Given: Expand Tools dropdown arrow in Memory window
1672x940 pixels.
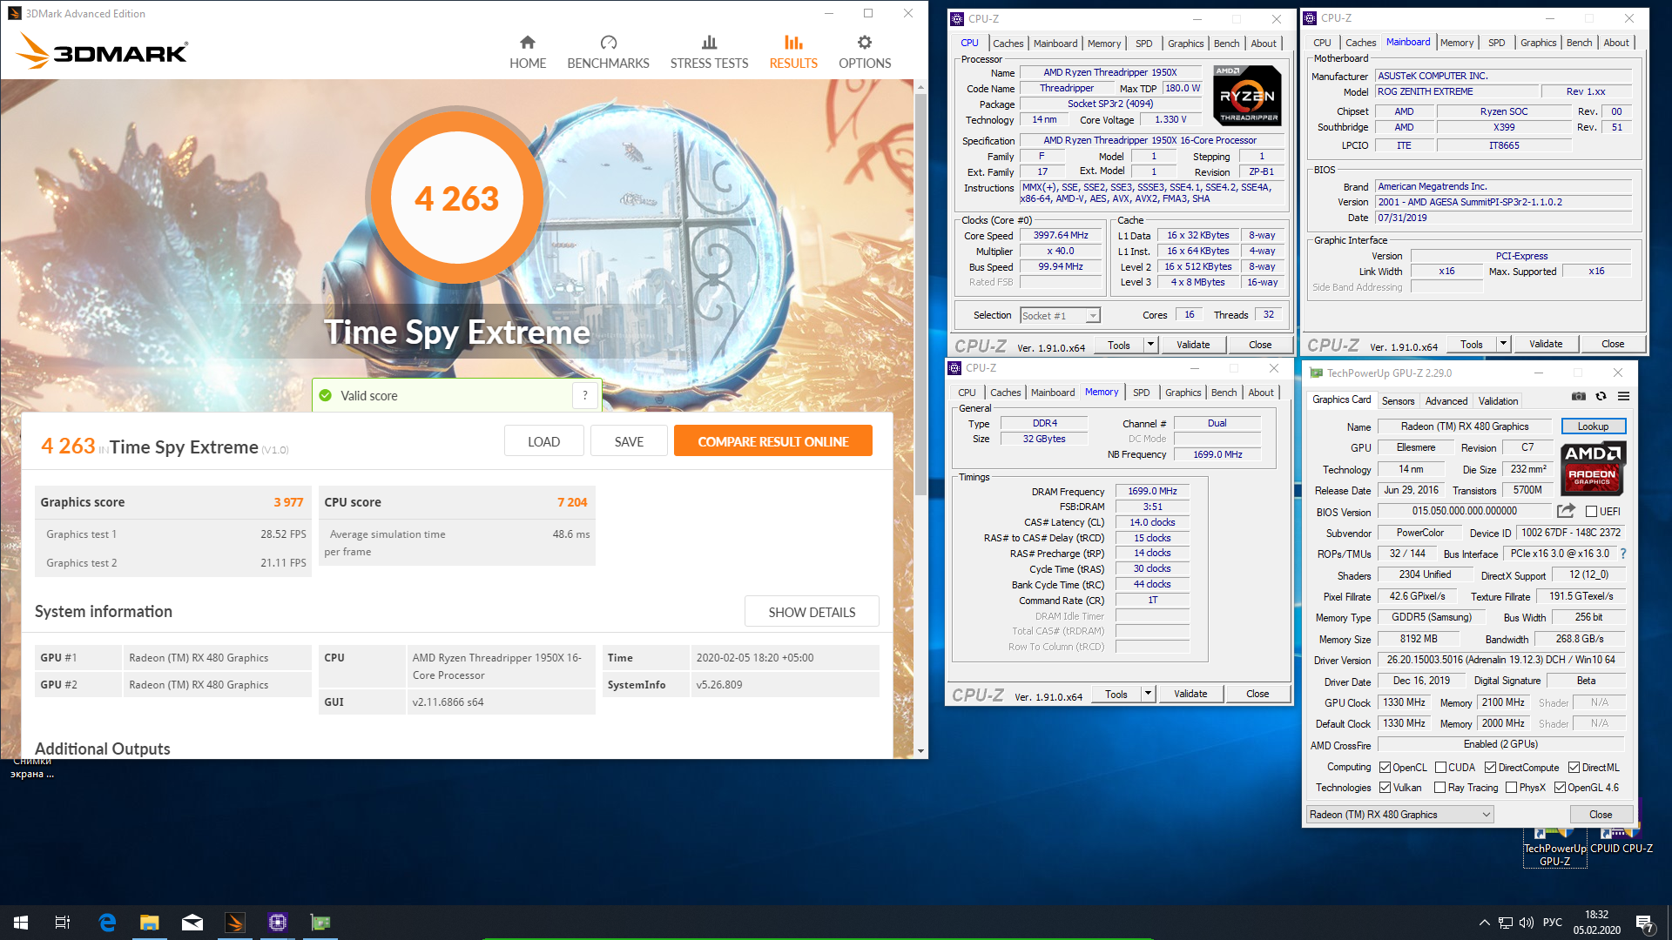Looking at the screenshot, I should coord(1147,694).
